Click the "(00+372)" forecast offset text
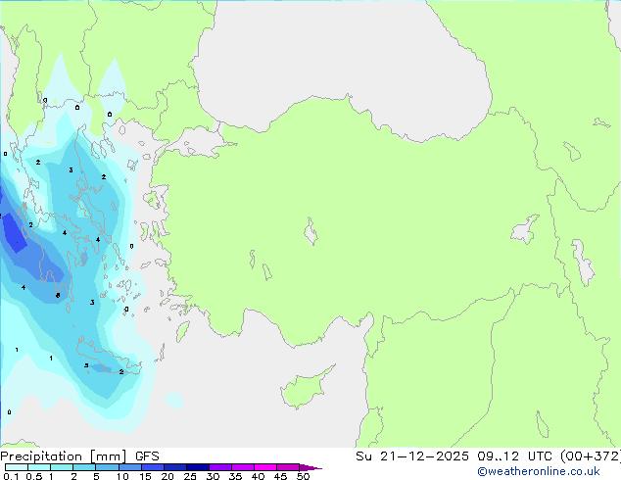The image size is (621, 480). [592, 456]
